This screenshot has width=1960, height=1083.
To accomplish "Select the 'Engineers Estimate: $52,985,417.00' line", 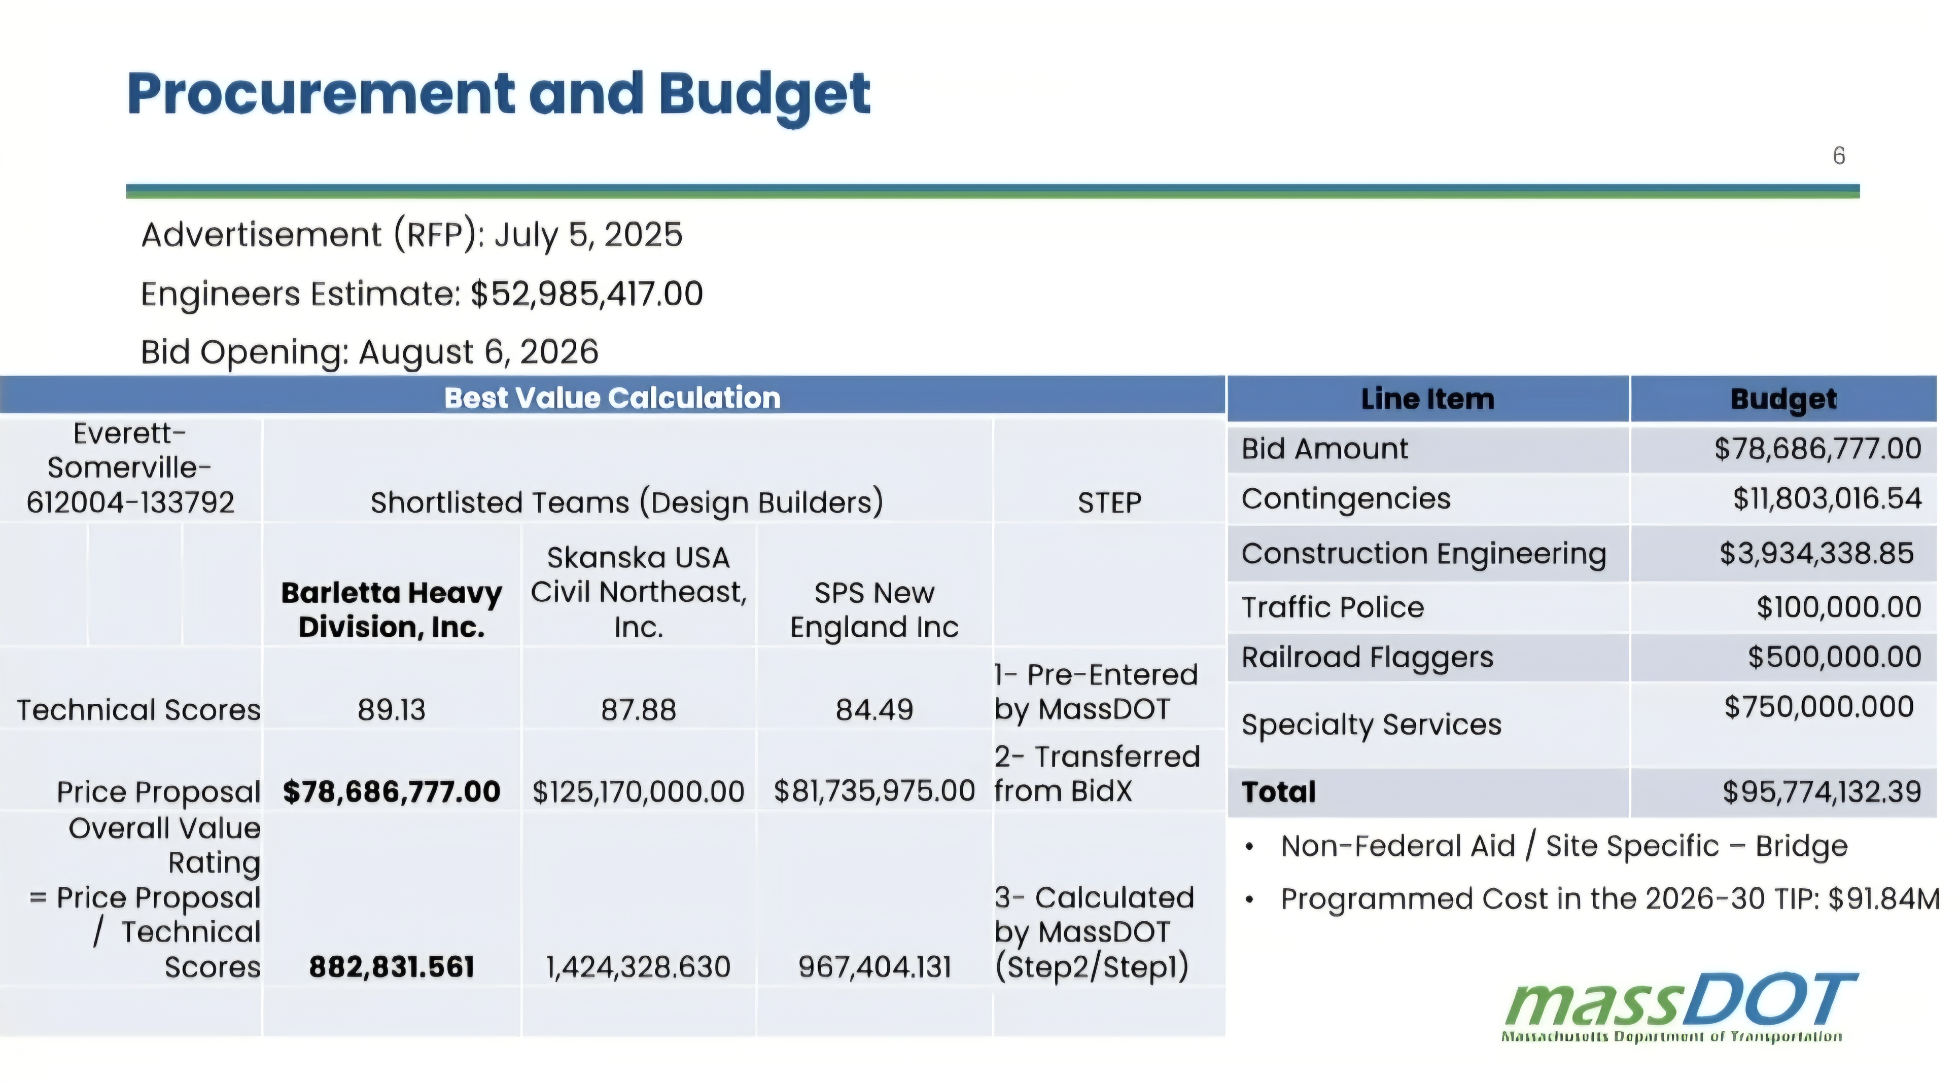I will pyautogui.click(x=422, y=294).
